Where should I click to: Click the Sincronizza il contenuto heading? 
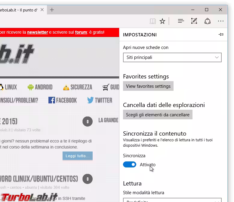tap(155, 133)
